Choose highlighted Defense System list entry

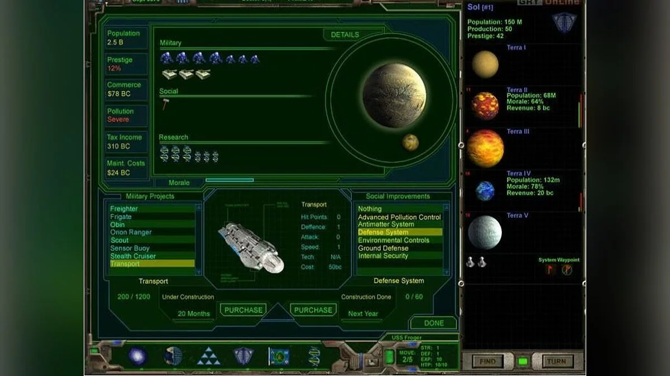[x=400, y=232]
